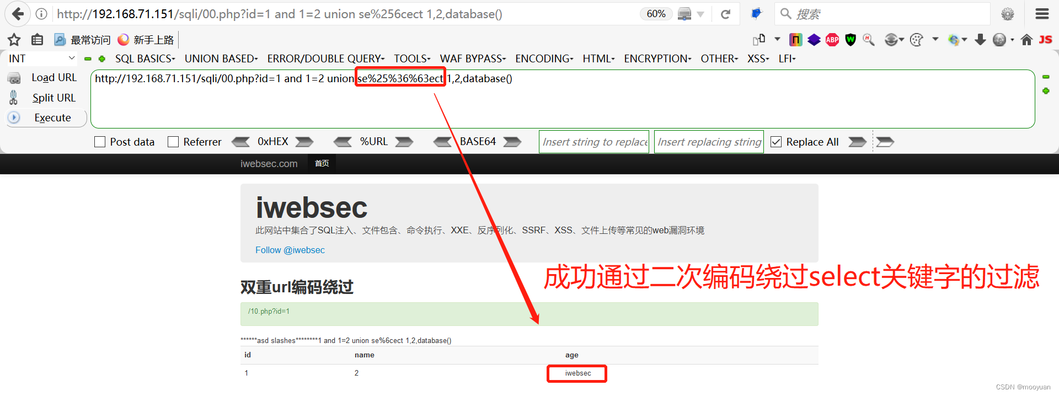Click the Execute play icon

pyautogui.click(x=14, y=117)
